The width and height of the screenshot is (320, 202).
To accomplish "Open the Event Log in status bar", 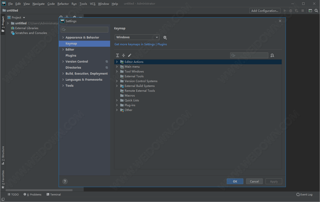I will tap(304, 194).
